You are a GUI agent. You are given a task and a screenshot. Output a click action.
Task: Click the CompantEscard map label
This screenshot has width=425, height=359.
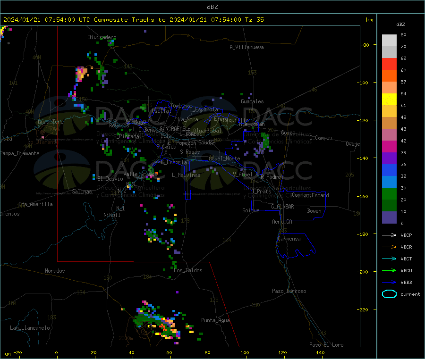[x=310, y=195]
